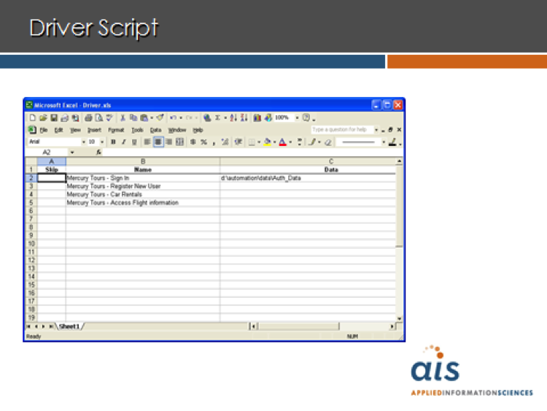Click the Chart Wizard icon
The height and width of the screenshot is (411, 547).
point(257,118)
